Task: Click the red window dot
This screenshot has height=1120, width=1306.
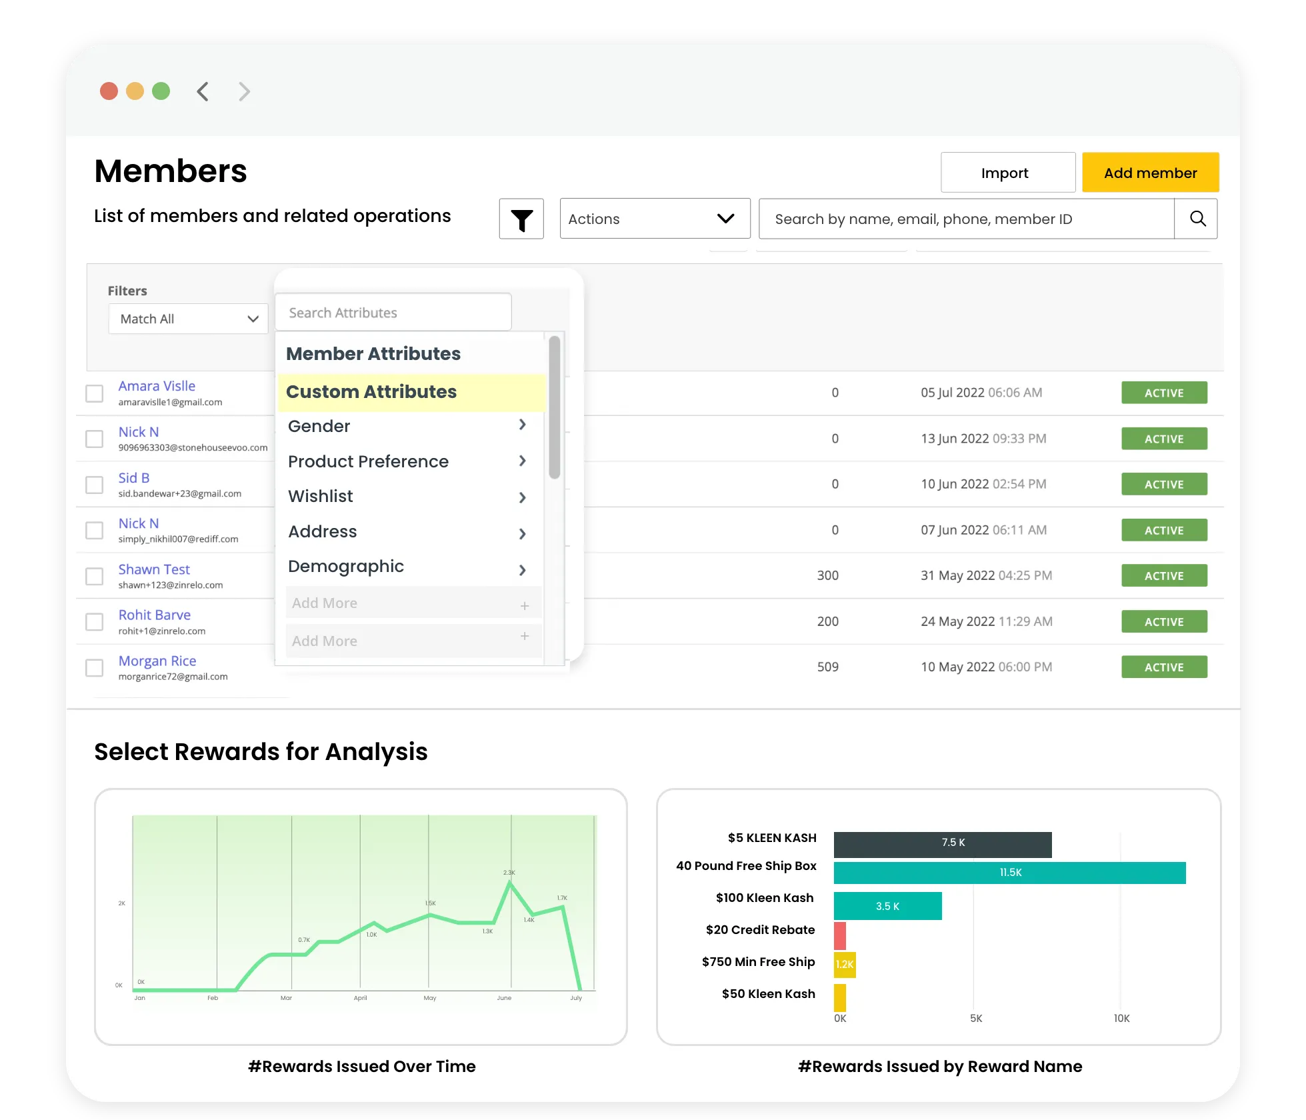Action: coord(109,91)
